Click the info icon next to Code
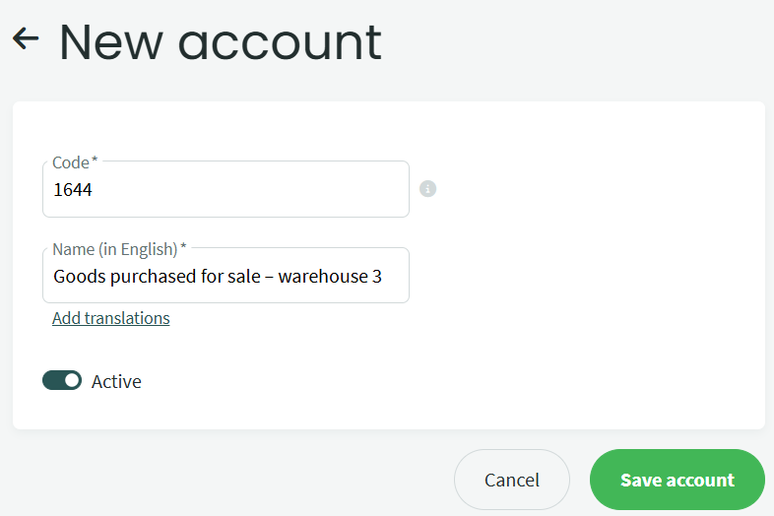This screenshot has height=516, width=774. coord(427,189)
